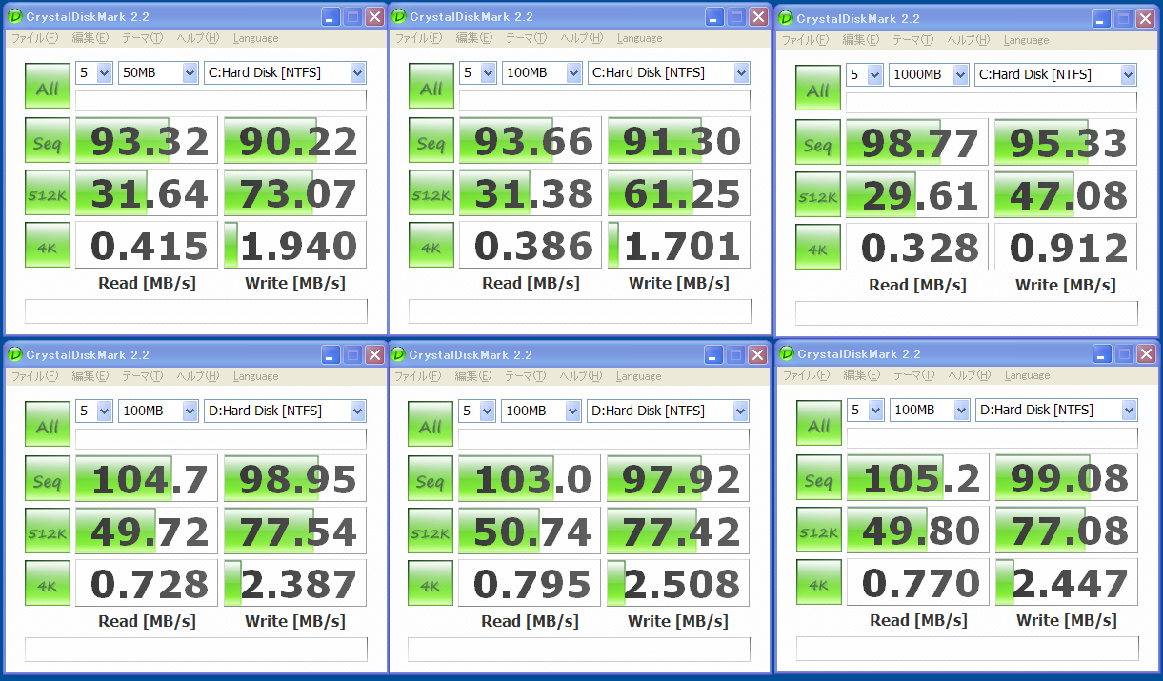Click comment field at bottom of the 1000MB window
This screenshot has height=681, width=1163.
click(966, 313)
